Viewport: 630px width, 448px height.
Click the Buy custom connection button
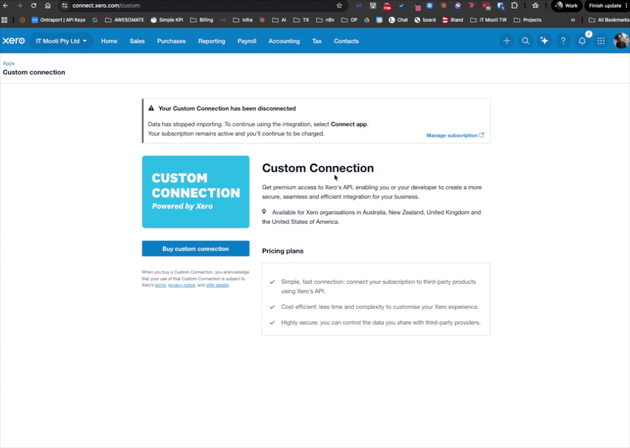(195, 248)
